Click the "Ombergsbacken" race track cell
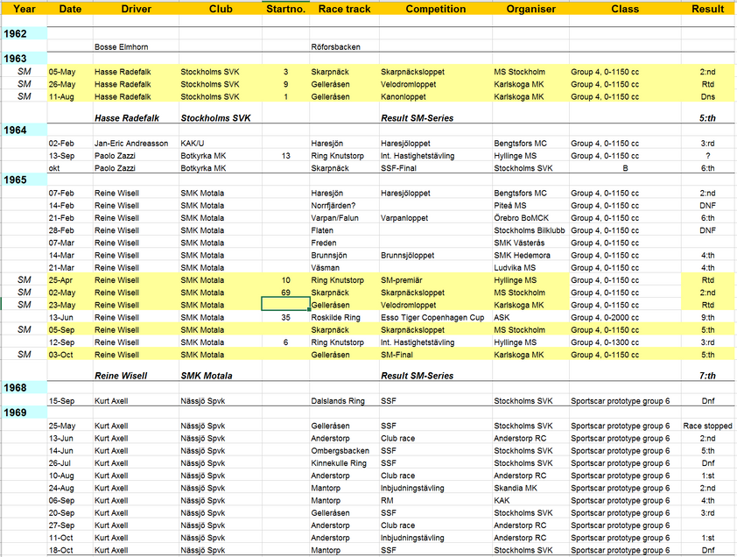This screenshot has width=737, height=557. click(345, 451)
